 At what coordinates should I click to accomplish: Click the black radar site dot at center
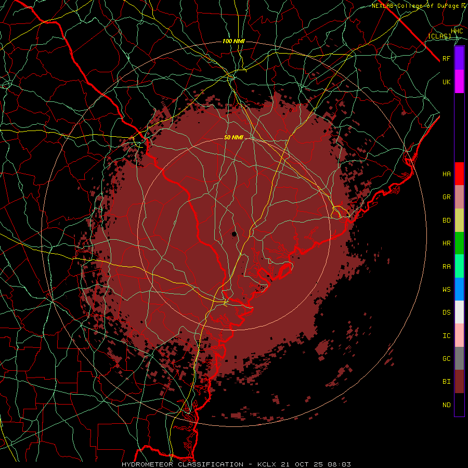coord(235,233)
